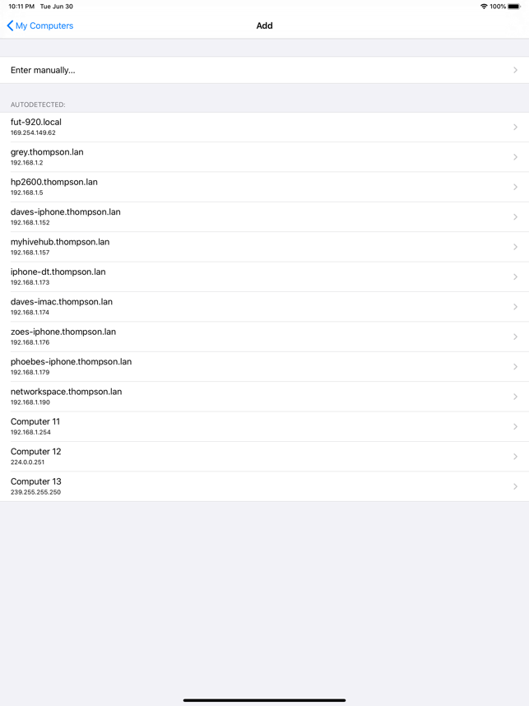Click chevron icon for Computer 13
Screen dimensions: 529x706
coord(515,486)
